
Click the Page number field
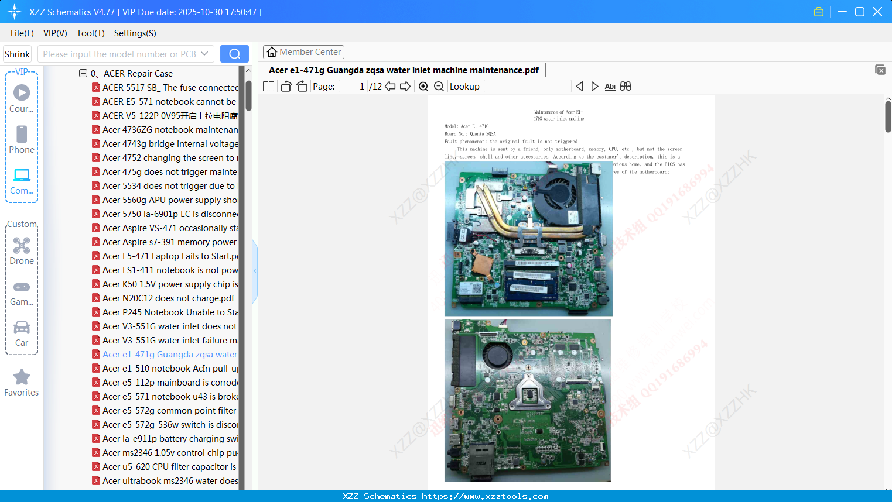click(353, 87)
